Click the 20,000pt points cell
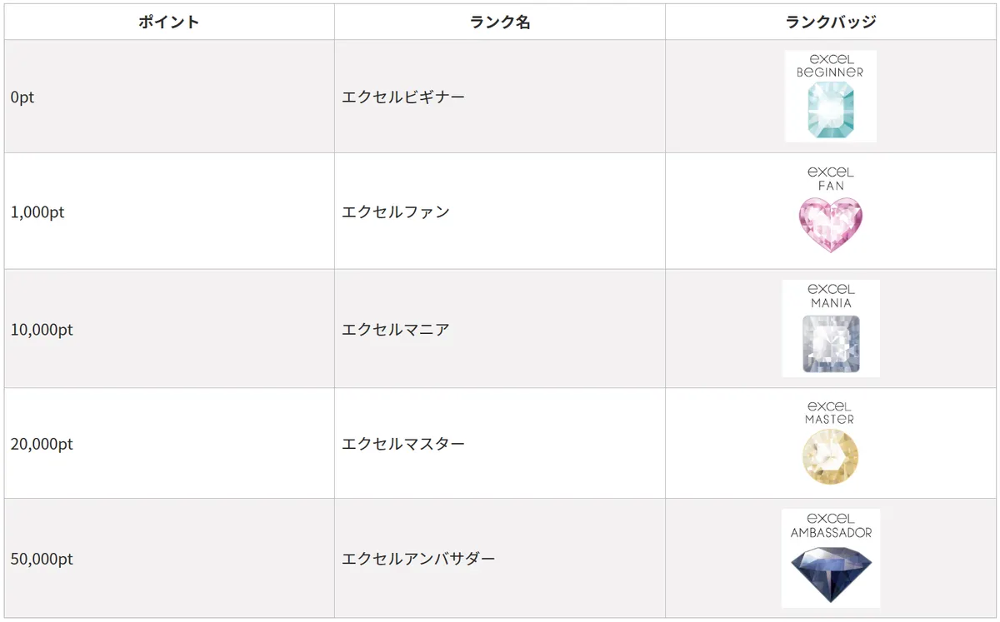Screen dimensions: 1000x622 pos(169,444)
